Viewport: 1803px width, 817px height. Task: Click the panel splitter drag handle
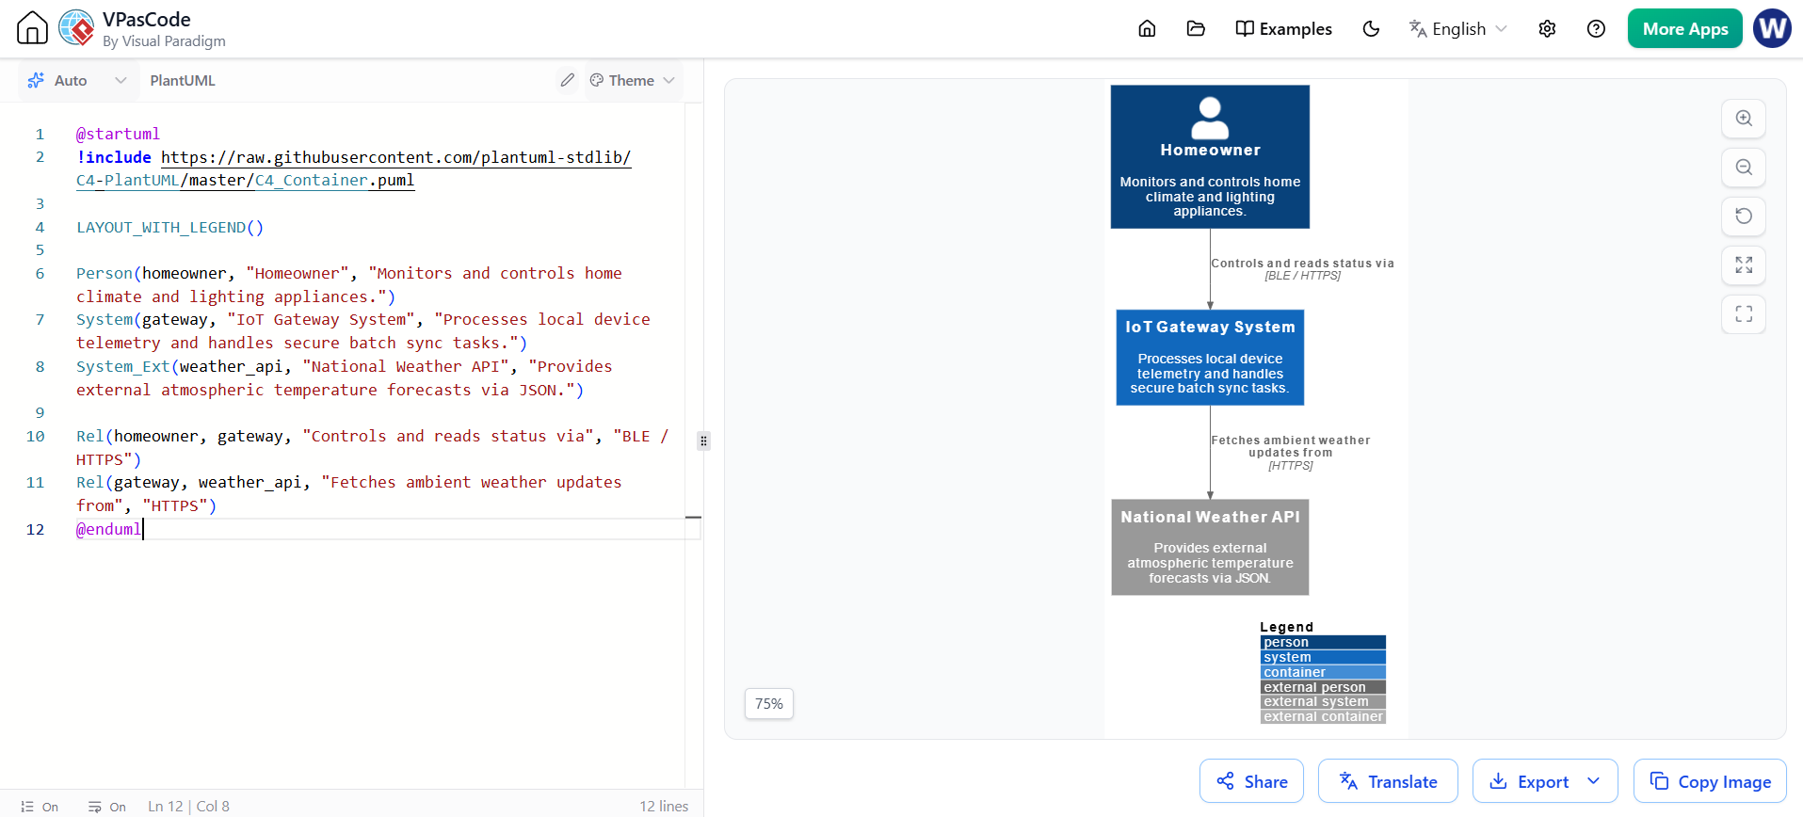(703, 441)
